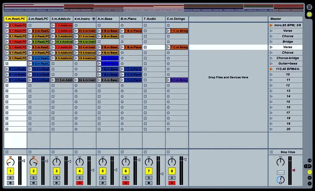
Task: Launch scene 20
Action: coord(271,129)
